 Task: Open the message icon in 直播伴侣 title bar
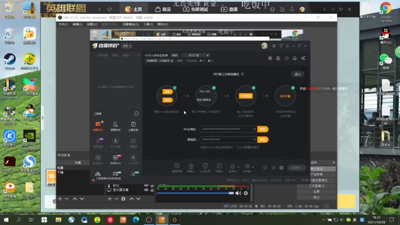(x=274, y=46)
